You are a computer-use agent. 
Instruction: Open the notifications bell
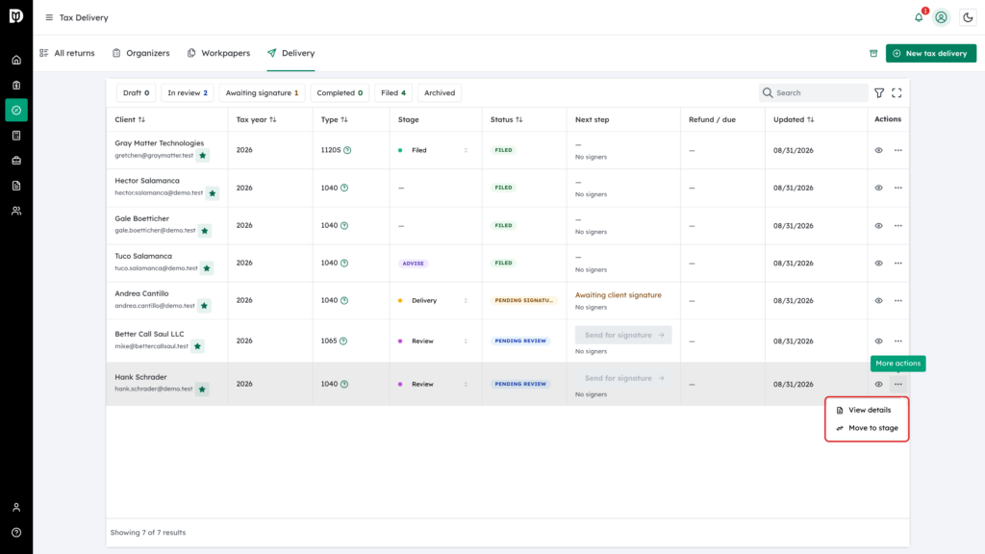pos(919,17)
